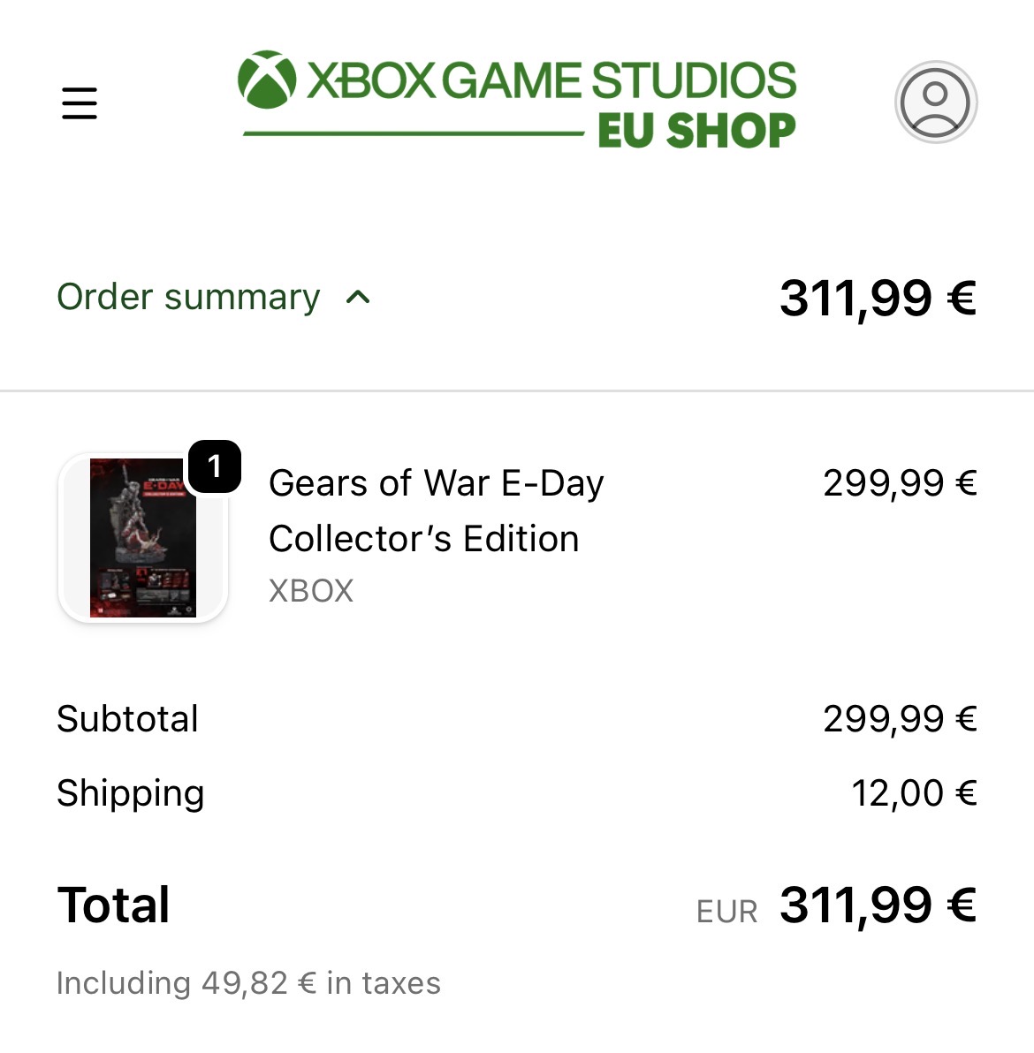Click the EU SHOP logo text
Viewport: 1034px width, 1053px height.
696,130
